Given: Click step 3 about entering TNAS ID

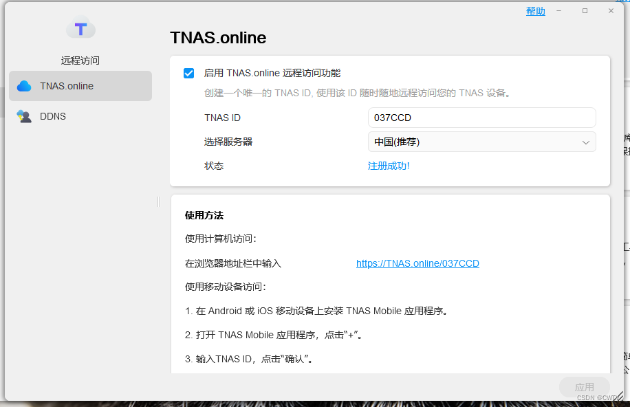Looking at the screenshot, I should click(249, 359).
